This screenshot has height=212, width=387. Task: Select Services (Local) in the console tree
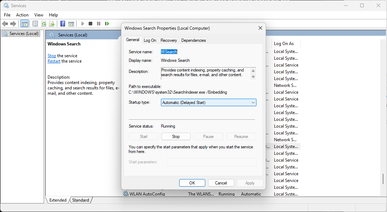[21, 34]
